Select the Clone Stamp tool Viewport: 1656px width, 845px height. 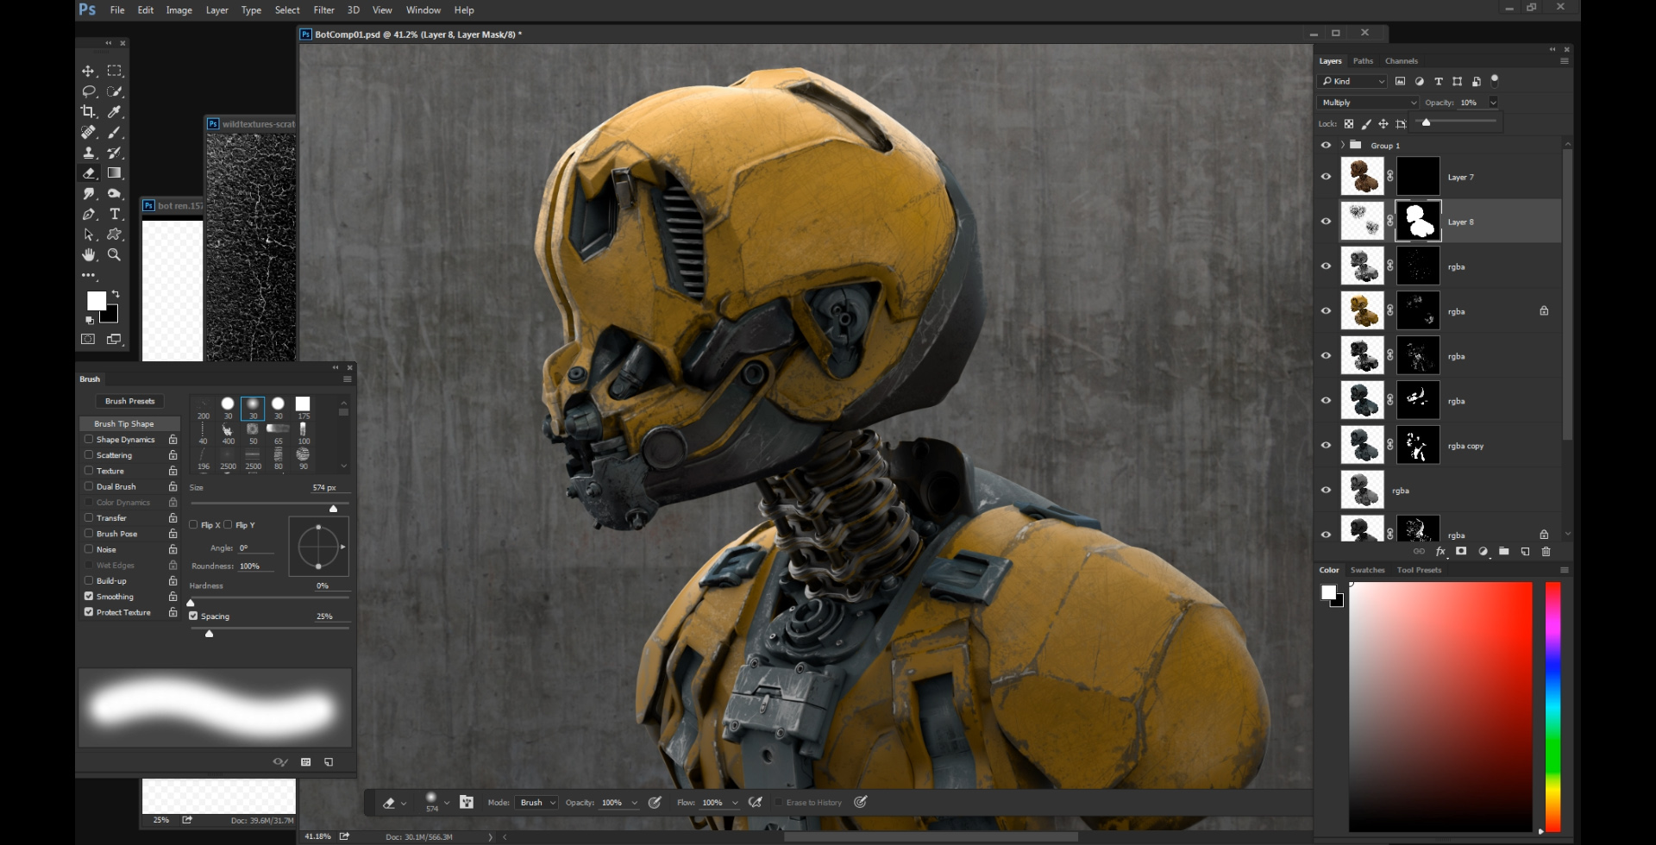click(x=88, y=153)
